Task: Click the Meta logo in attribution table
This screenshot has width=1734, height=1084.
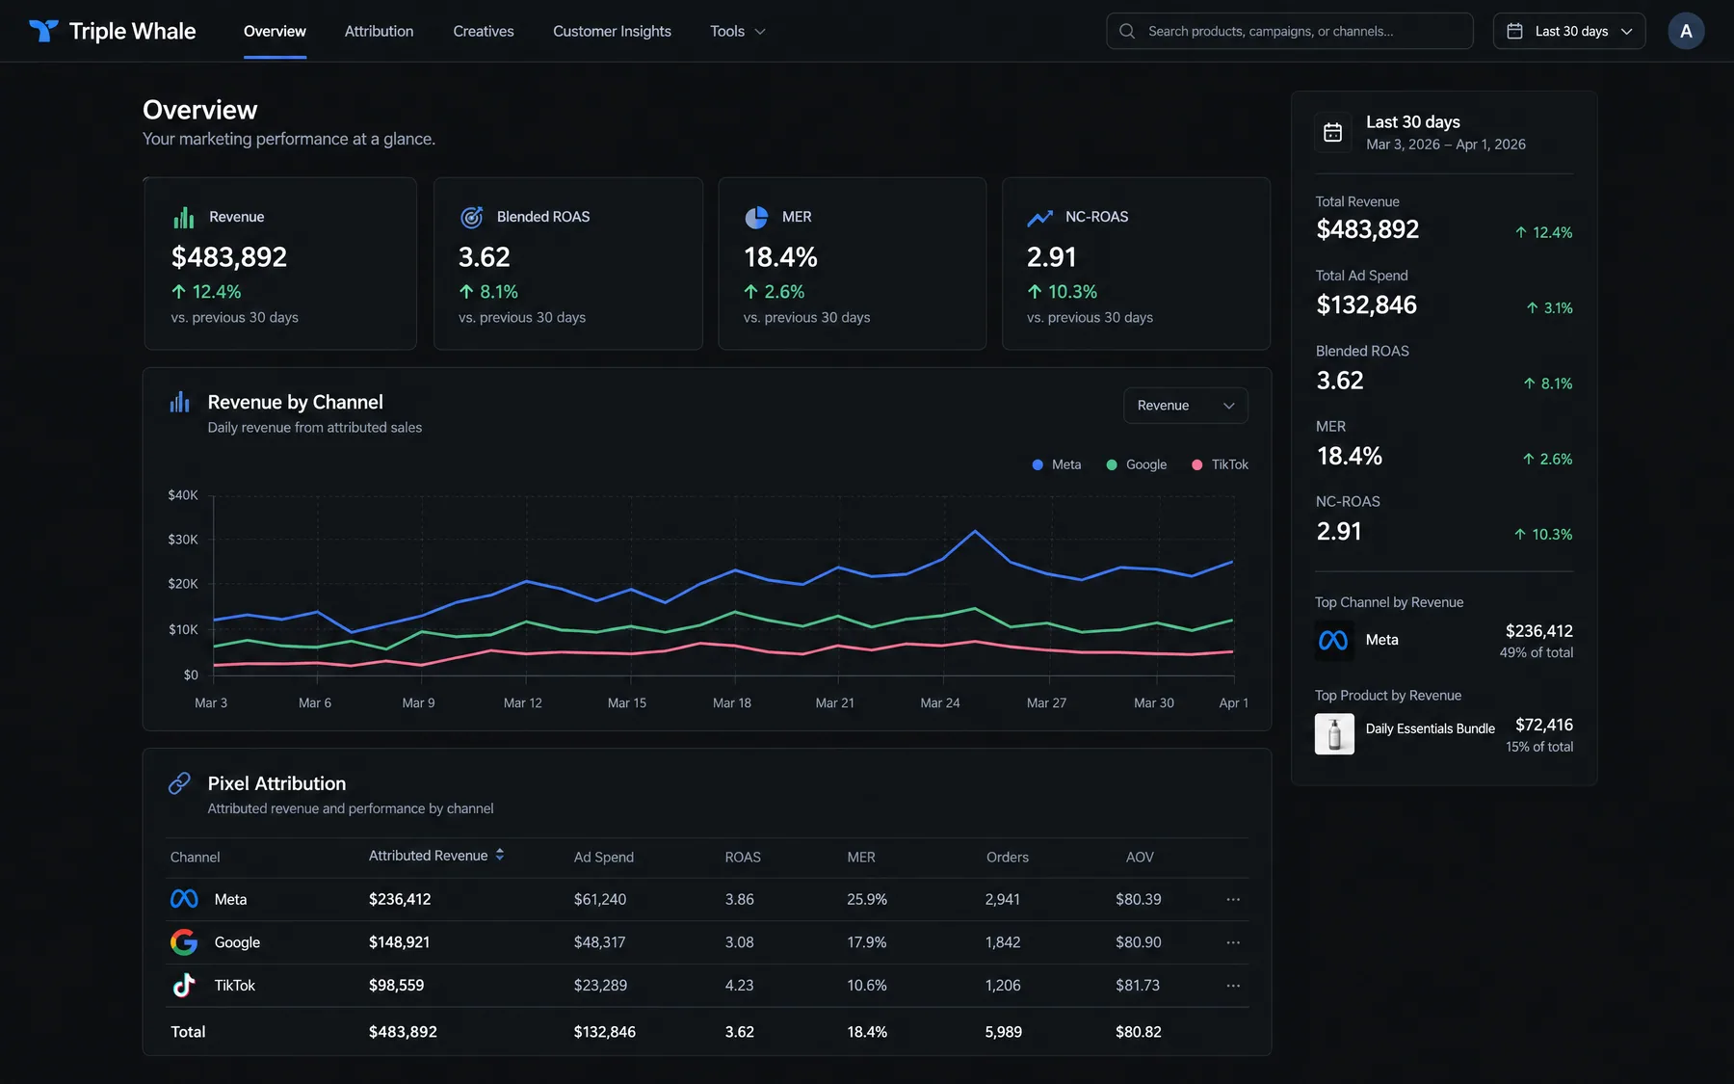Action: (x=184, y=899)
